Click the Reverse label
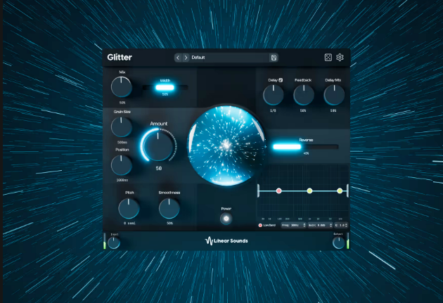This screenshot has height=303, width=443. pos(306,140)
